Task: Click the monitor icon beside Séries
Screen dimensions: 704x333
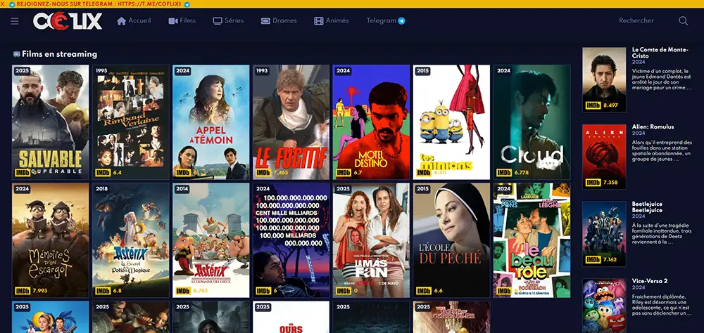Action: point(218,20)
